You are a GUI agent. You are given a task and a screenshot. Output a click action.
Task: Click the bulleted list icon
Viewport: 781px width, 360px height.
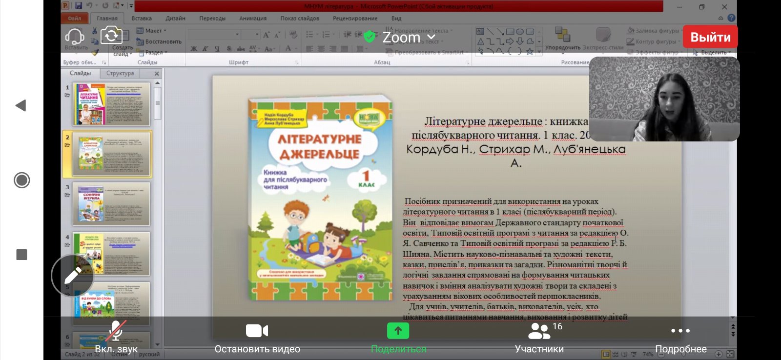[309, 35]
